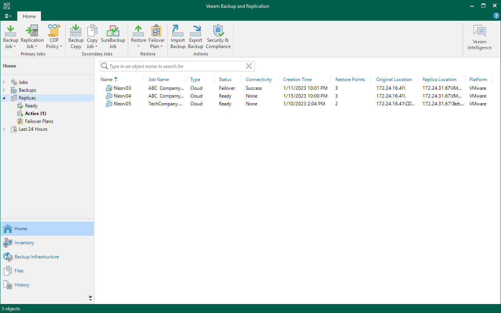Image resolution: width=501 pixels, height=313 pixels.
Task: Switch to Backup Infrastructure view
Action: [36, 257]
